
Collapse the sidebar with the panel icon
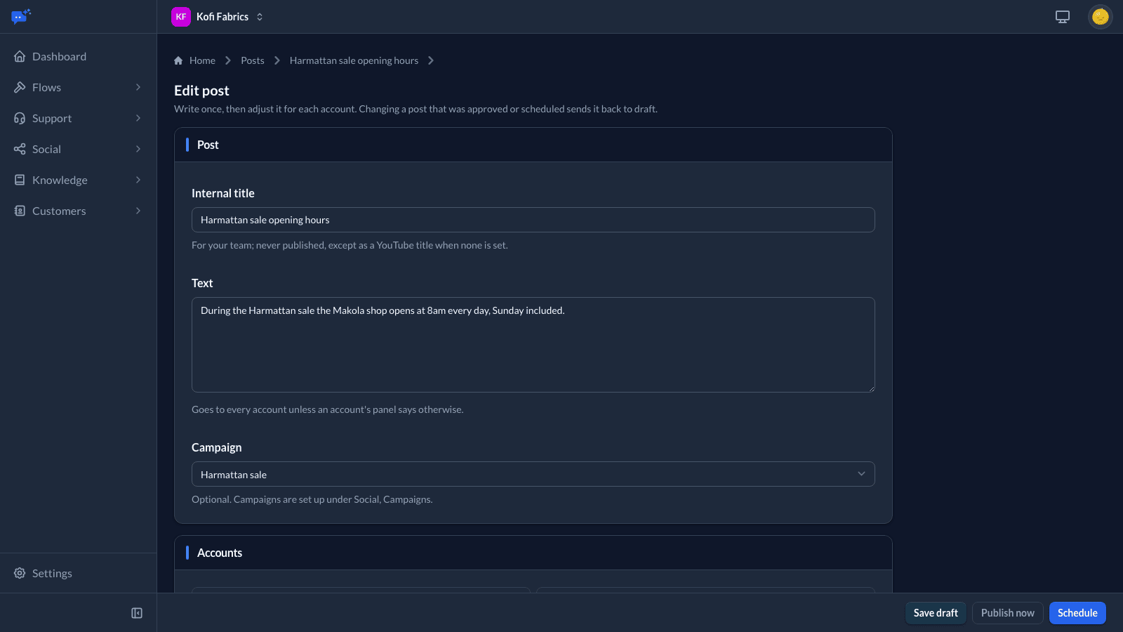pos(137,613)
